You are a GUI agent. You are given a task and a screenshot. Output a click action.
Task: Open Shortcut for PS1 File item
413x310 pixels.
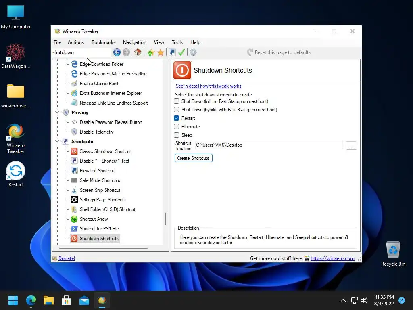click(99, 229)
